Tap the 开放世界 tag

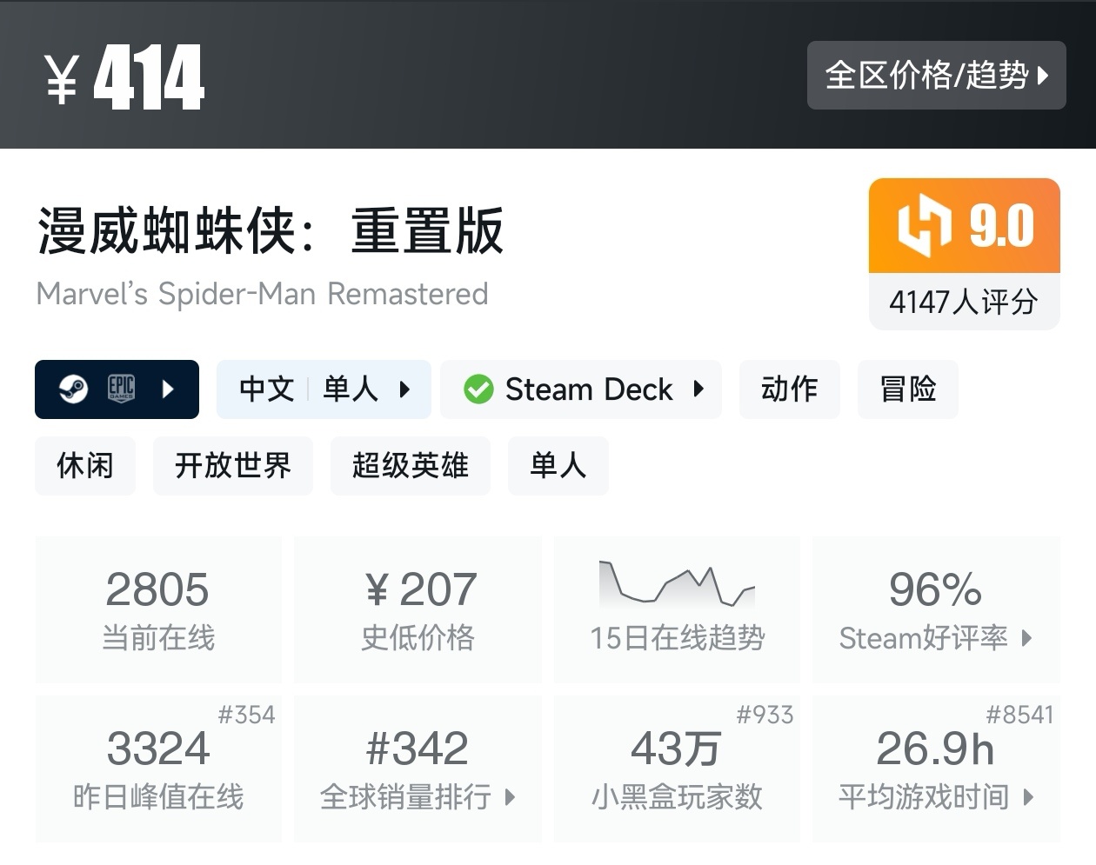tap(232, 466)
